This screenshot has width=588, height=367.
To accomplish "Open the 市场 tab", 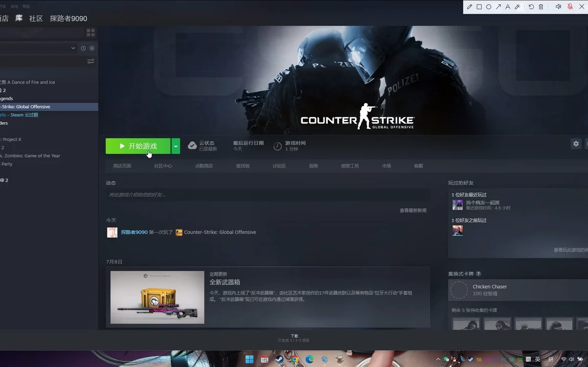I will coord(387,166).
